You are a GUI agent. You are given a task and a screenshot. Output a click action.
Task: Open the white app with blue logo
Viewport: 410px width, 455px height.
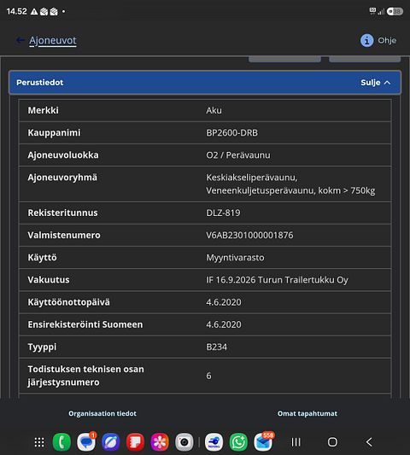(x=214, y=442)
